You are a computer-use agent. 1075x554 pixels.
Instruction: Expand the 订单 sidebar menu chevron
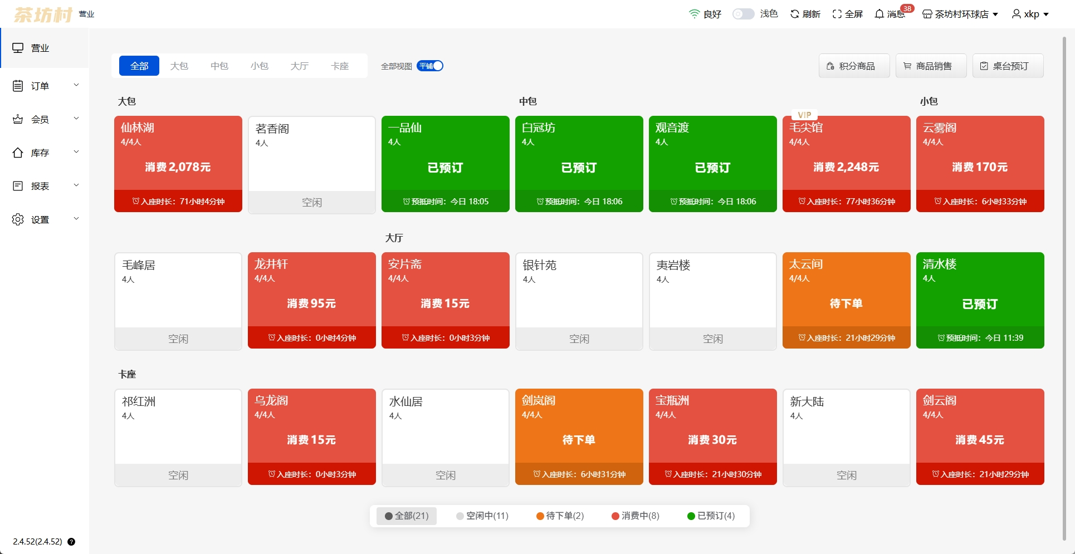point(76,85)
